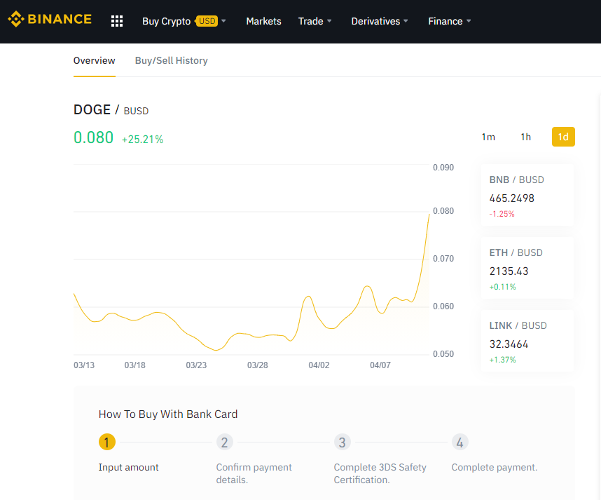The image size is (601, 500).
Task: Click the step 3 circle icon
Action: click(343, 442)
